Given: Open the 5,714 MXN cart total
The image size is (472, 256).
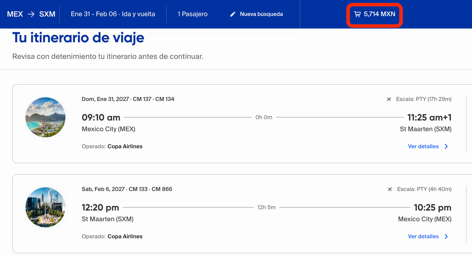Looking at the screenshot, I should point(374,14).
